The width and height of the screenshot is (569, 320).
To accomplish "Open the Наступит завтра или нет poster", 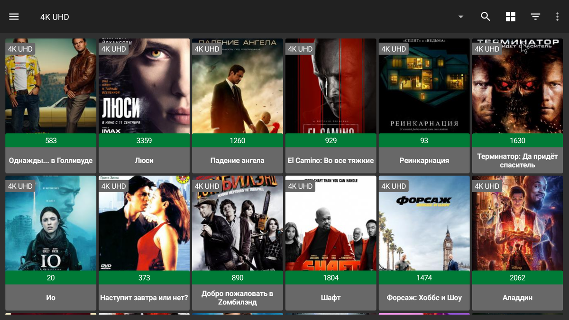I will tap(144, 223).
